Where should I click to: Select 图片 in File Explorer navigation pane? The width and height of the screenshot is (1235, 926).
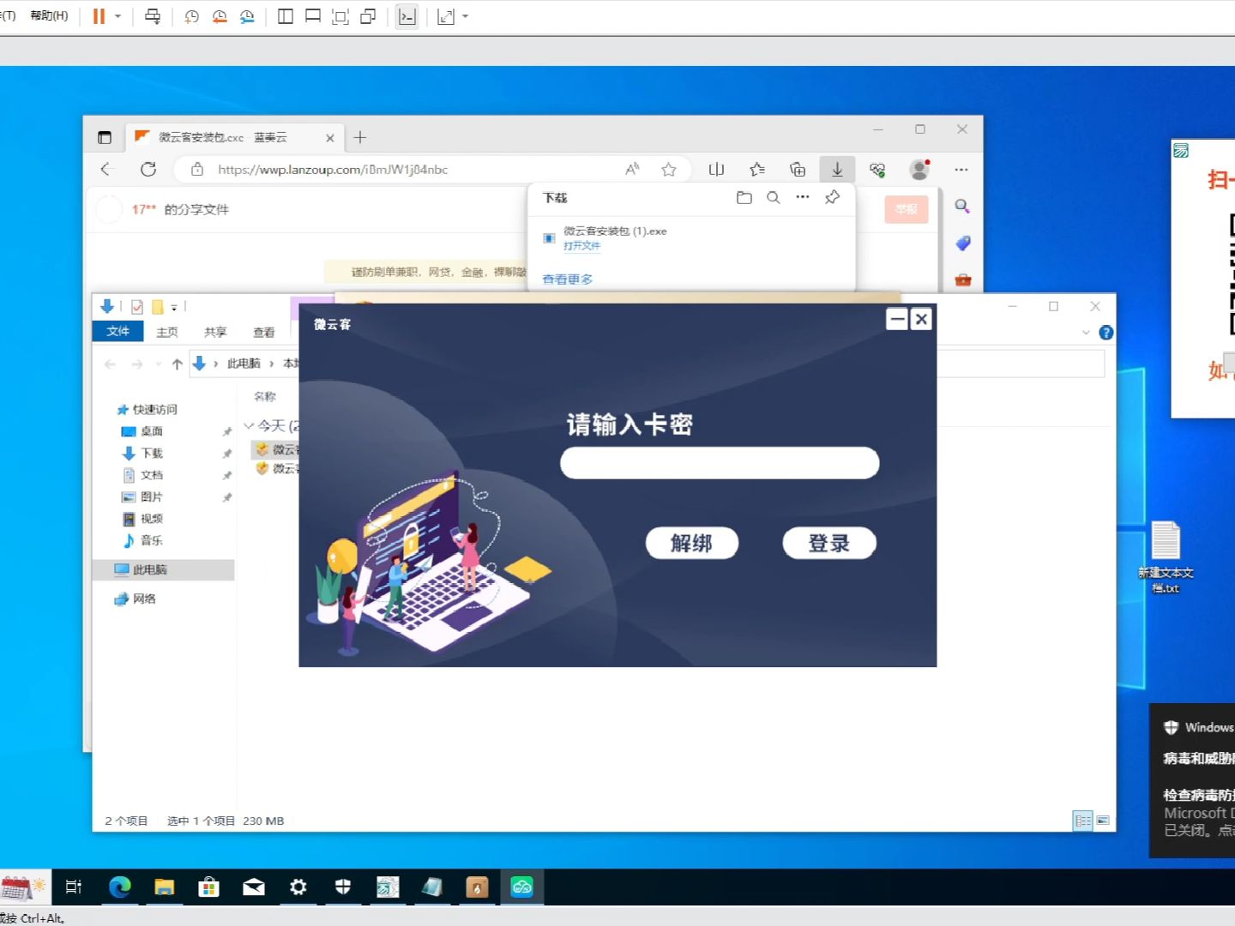click(x=152, y=496)
